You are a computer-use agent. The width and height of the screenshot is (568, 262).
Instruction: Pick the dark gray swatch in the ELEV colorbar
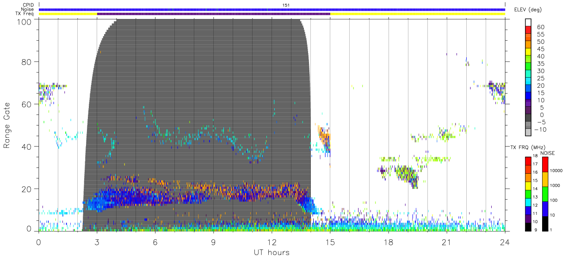point(528,118)
